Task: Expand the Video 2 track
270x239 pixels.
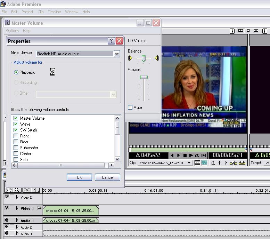Action: point(17,197)
